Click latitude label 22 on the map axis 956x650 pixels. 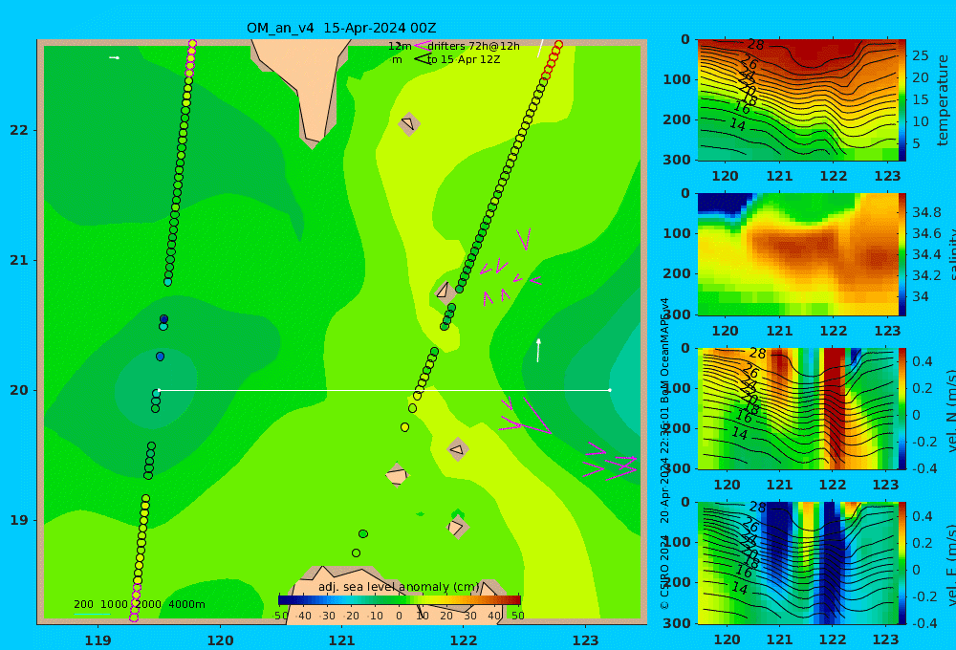pyautogui.click(x=19, y=130)
